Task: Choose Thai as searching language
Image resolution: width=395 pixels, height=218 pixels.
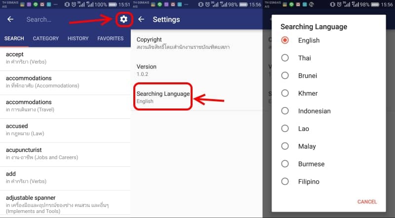Action: tap(285, 58)
